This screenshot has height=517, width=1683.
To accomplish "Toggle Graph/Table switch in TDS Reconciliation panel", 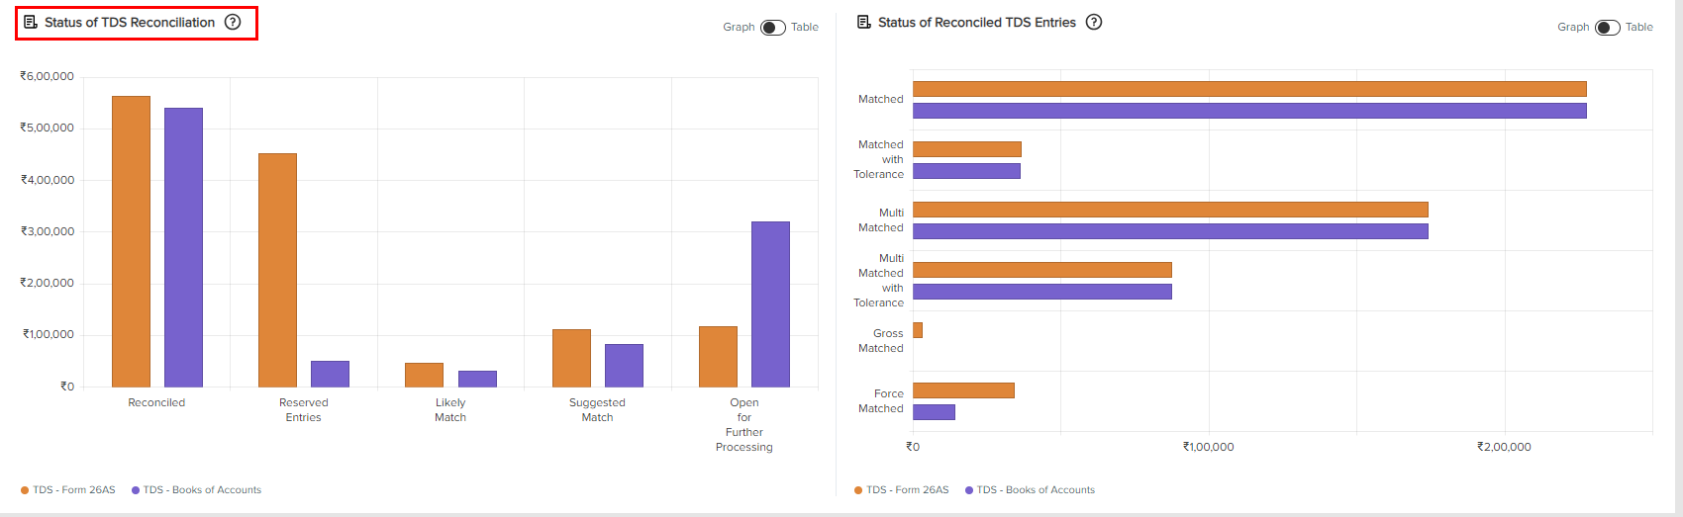I will (773, 28).
